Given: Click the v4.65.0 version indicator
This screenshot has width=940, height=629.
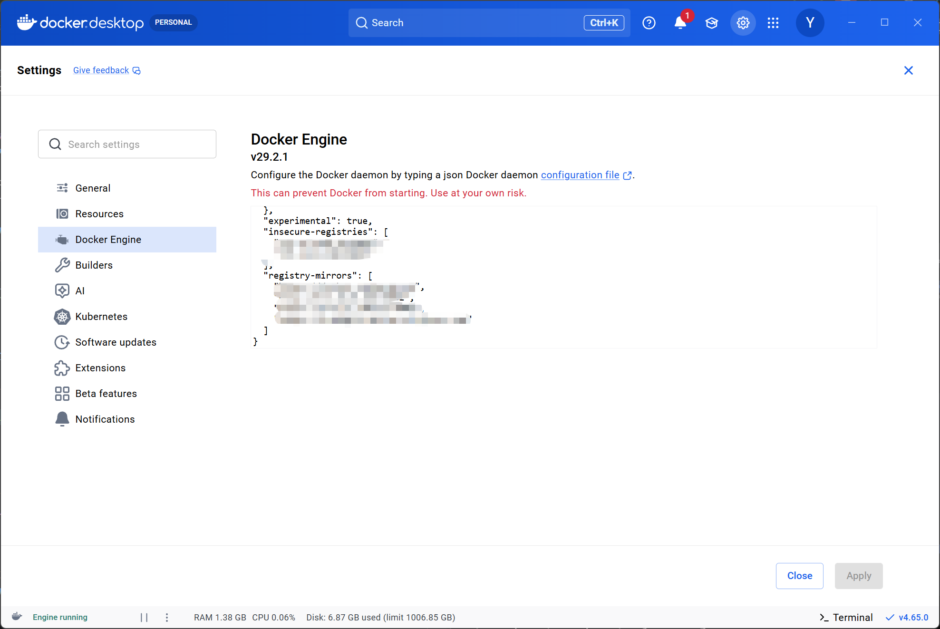Looking at the screenshot, I should (907, 617).
